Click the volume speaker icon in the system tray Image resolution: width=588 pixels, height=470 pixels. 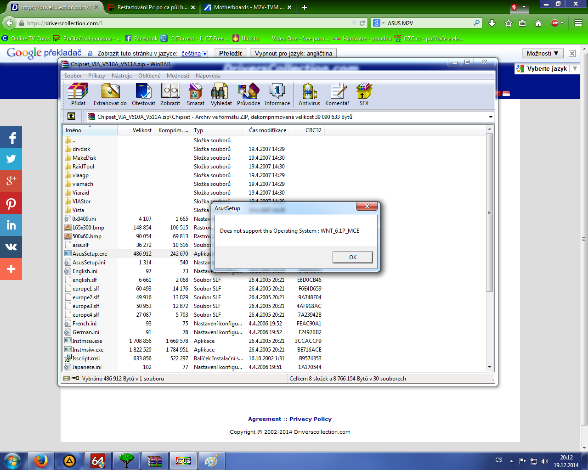coord(545,461)
